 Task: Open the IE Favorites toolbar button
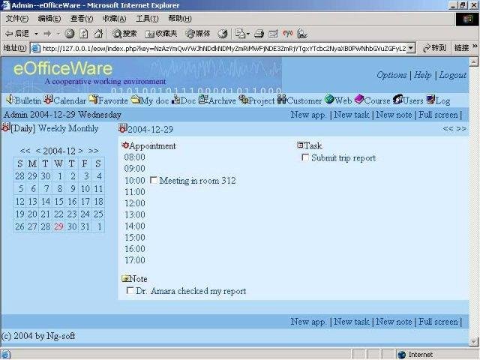point(161,34)
